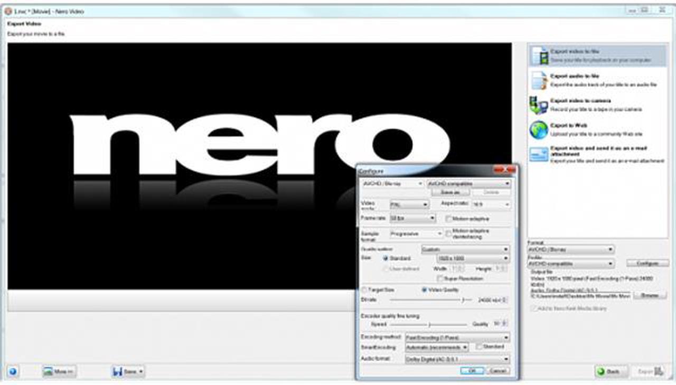Click the floppy disk Save icon

click(117, 372)
